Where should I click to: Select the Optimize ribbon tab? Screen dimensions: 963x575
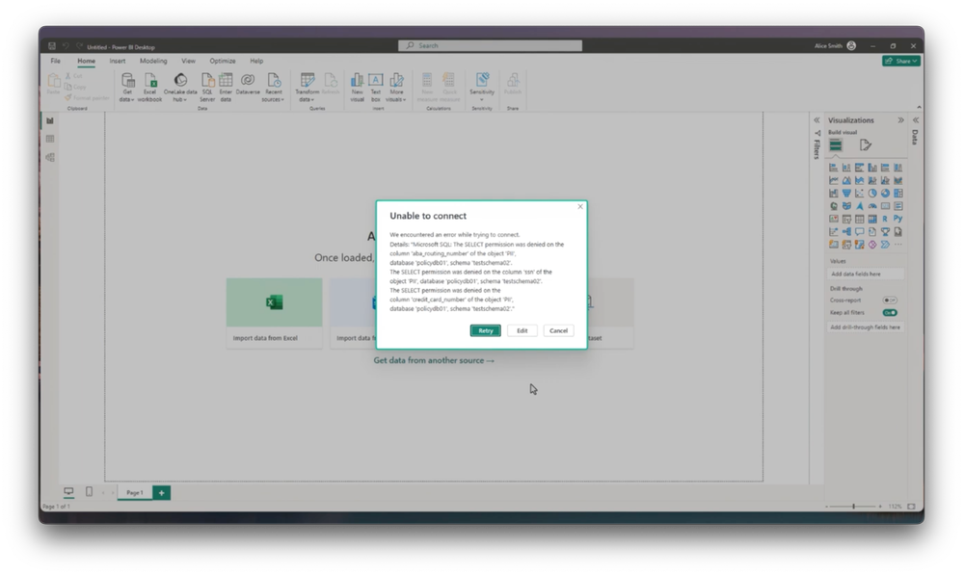[223, 61]
